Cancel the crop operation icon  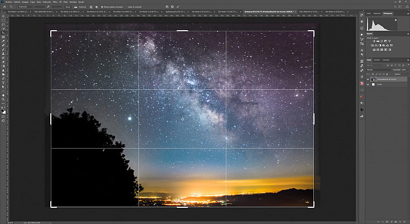click(x=172, y=7)
